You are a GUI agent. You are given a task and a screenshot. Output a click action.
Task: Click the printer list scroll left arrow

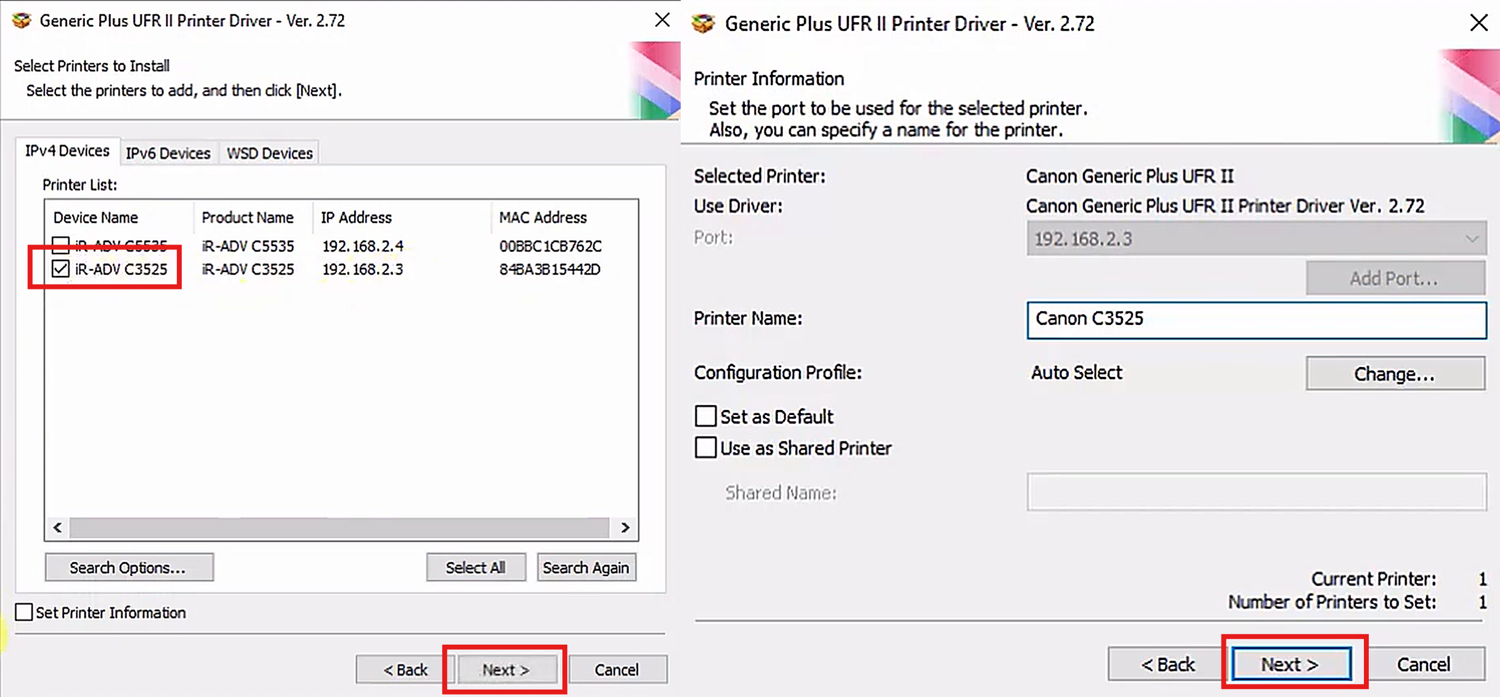pos(58,528)
